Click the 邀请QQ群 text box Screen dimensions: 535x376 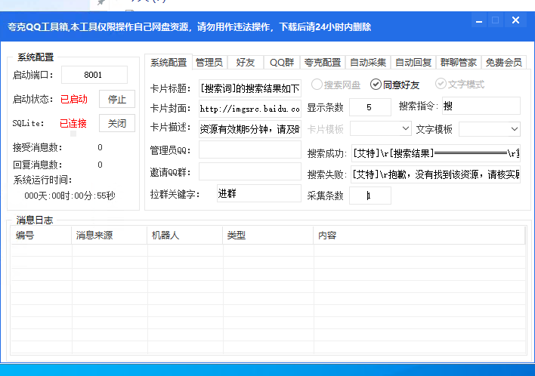click(249, 172)
